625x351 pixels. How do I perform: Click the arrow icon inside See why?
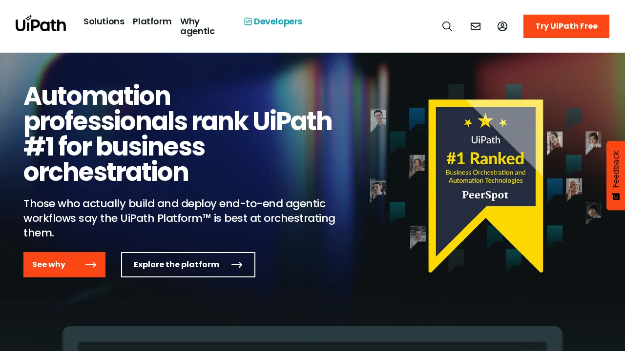click(91, 265)
